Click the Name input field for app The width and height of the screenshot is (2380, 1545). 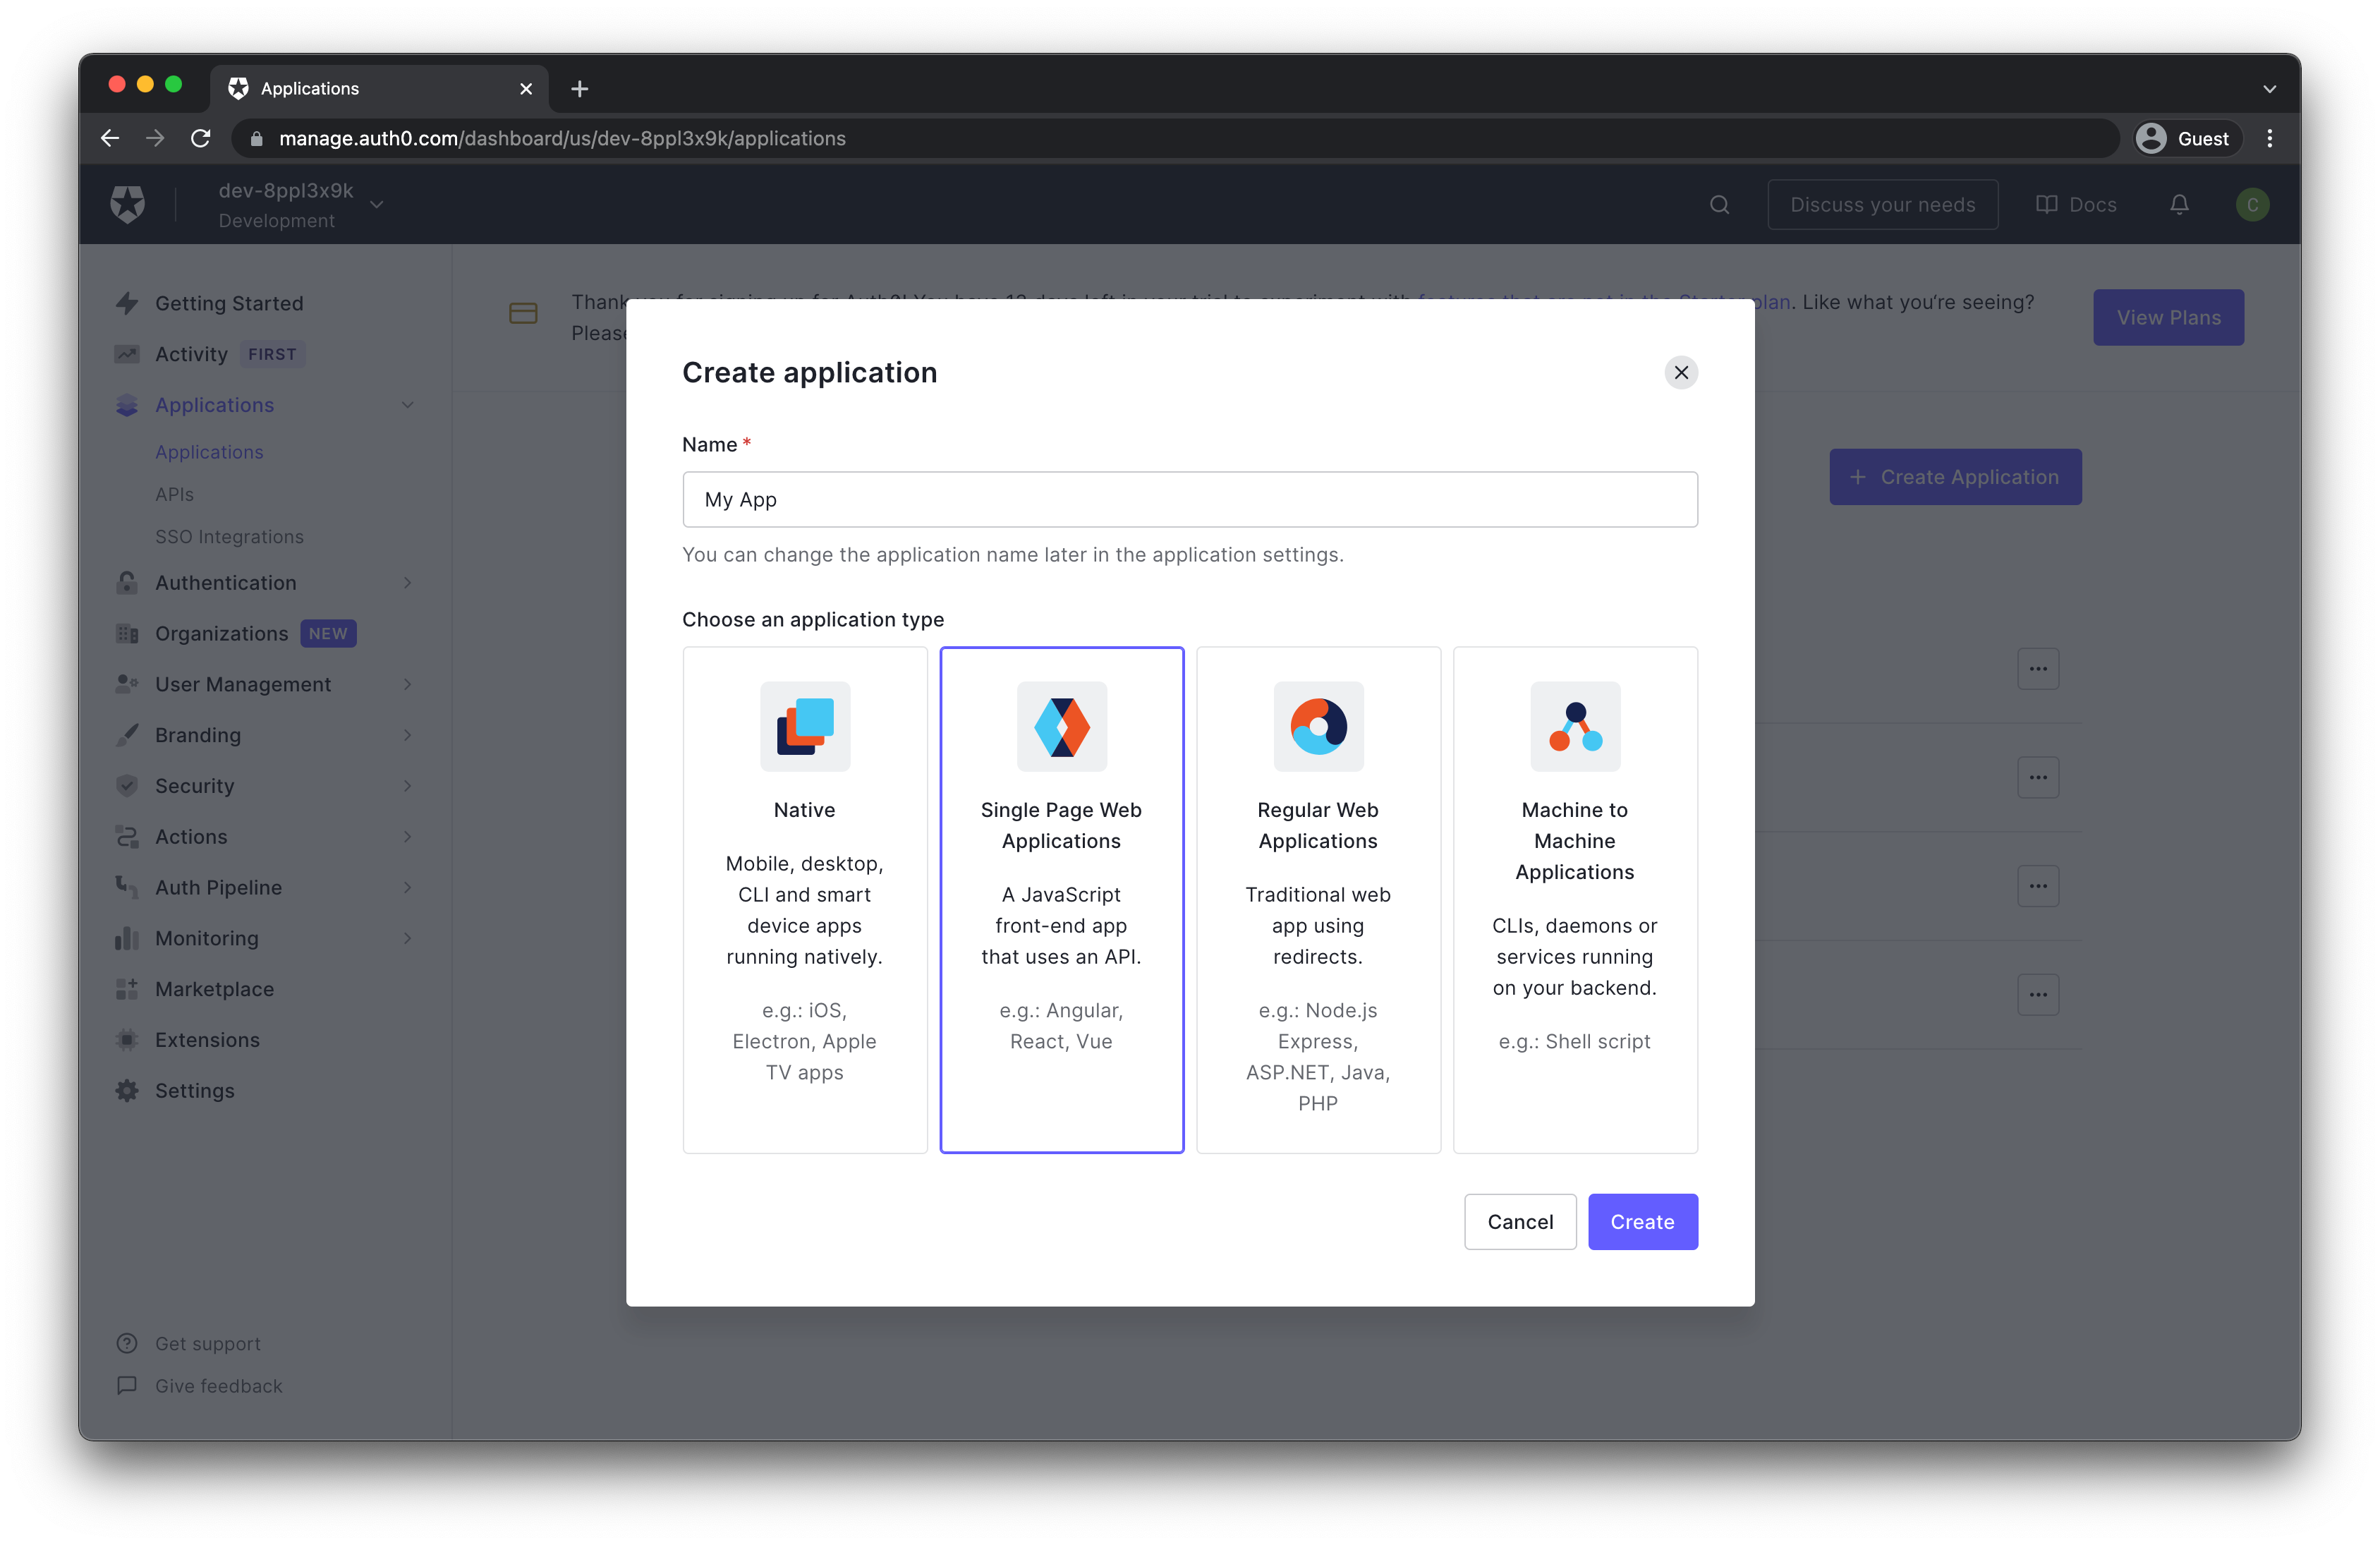[x=1190, y=499]
